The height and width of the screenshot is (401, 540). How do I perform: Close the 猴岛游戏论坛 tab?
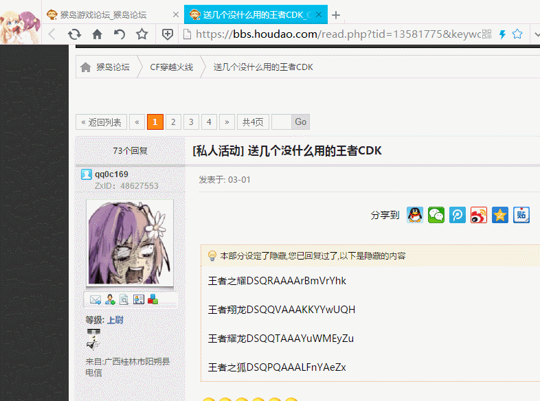[x=176, y=14]
